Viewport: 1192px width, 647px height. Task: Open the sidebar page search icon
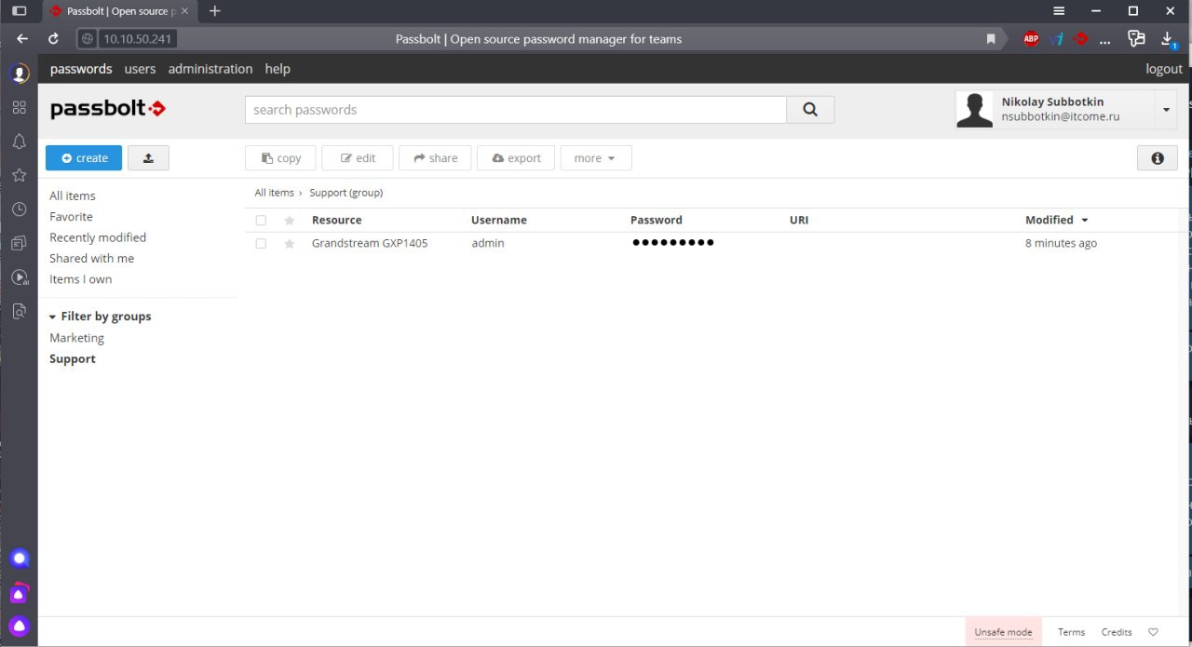(20, 311)
